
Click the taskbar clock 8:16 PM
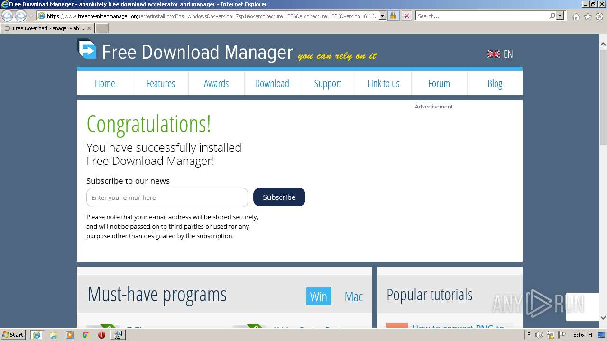click(x=582, y=335)
